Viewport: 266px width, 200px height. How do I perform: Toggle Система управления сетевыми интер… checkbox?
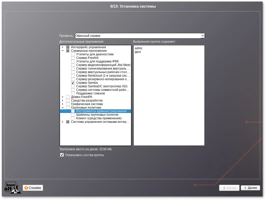pos(68,122)
